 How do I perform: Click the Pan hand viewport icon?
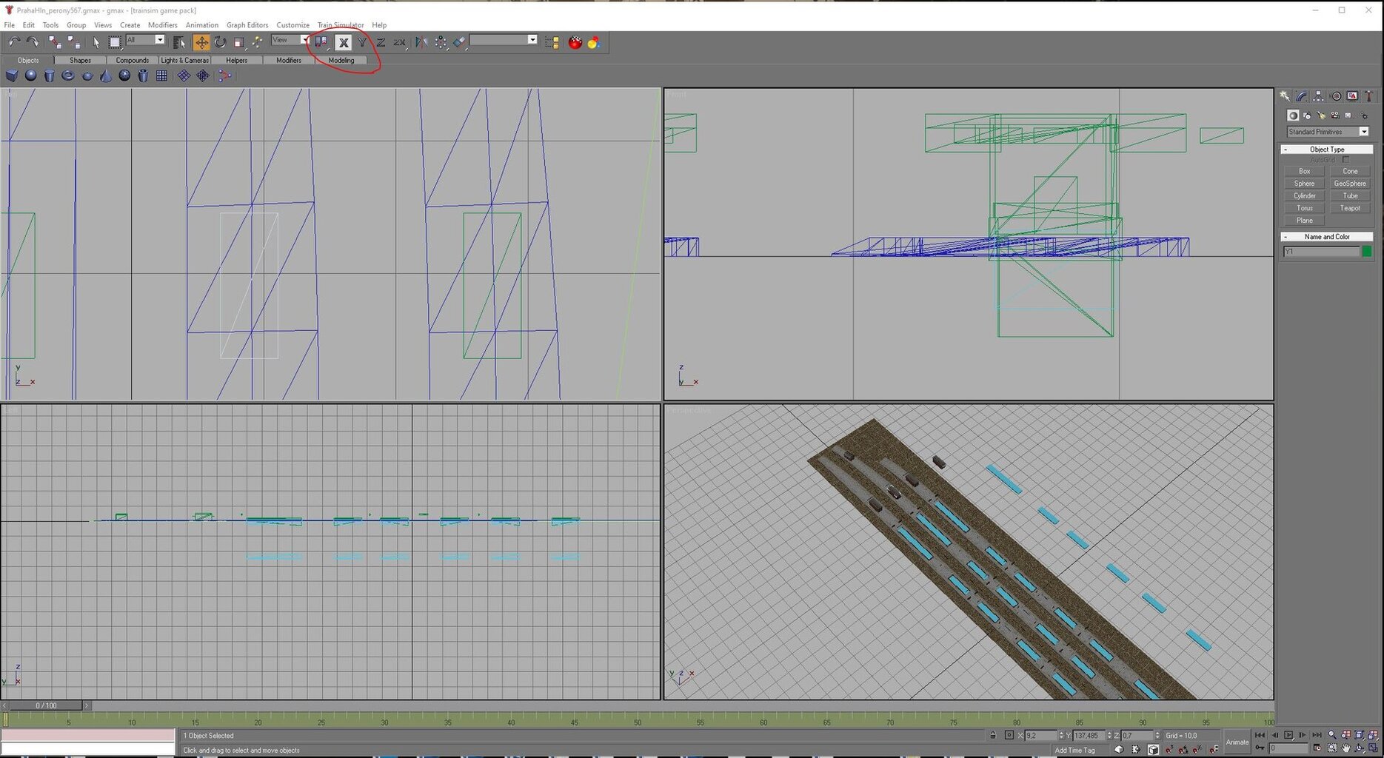pos(1345,748)
